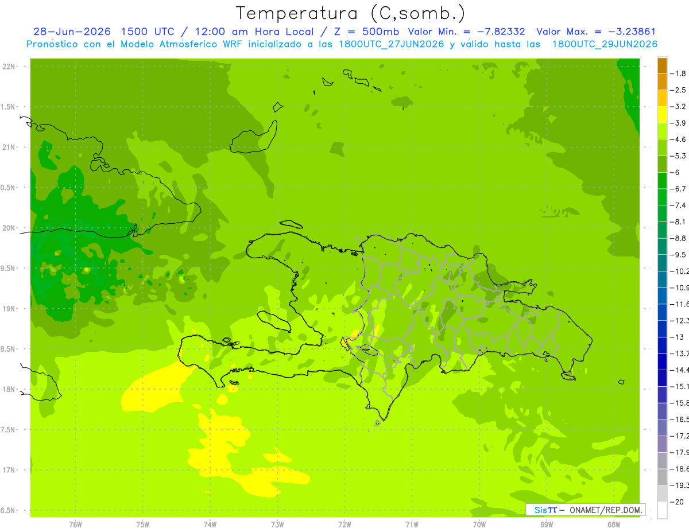Click the '17N' latitude label
The width and height of the screenshot is (689, 532).
[x=9, y=471]
